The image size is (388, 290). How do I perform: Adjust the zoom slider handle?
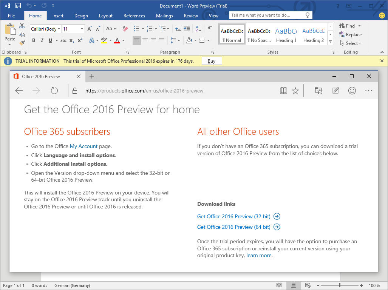point(340,285)
